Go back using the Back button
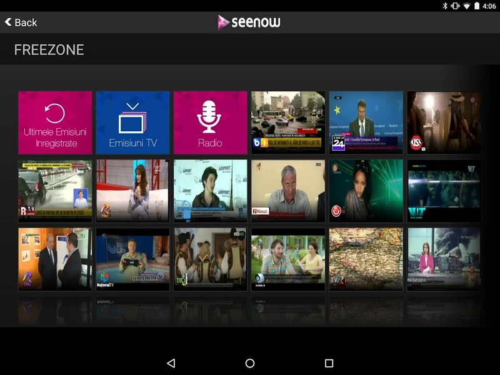 tap(21, 22)
